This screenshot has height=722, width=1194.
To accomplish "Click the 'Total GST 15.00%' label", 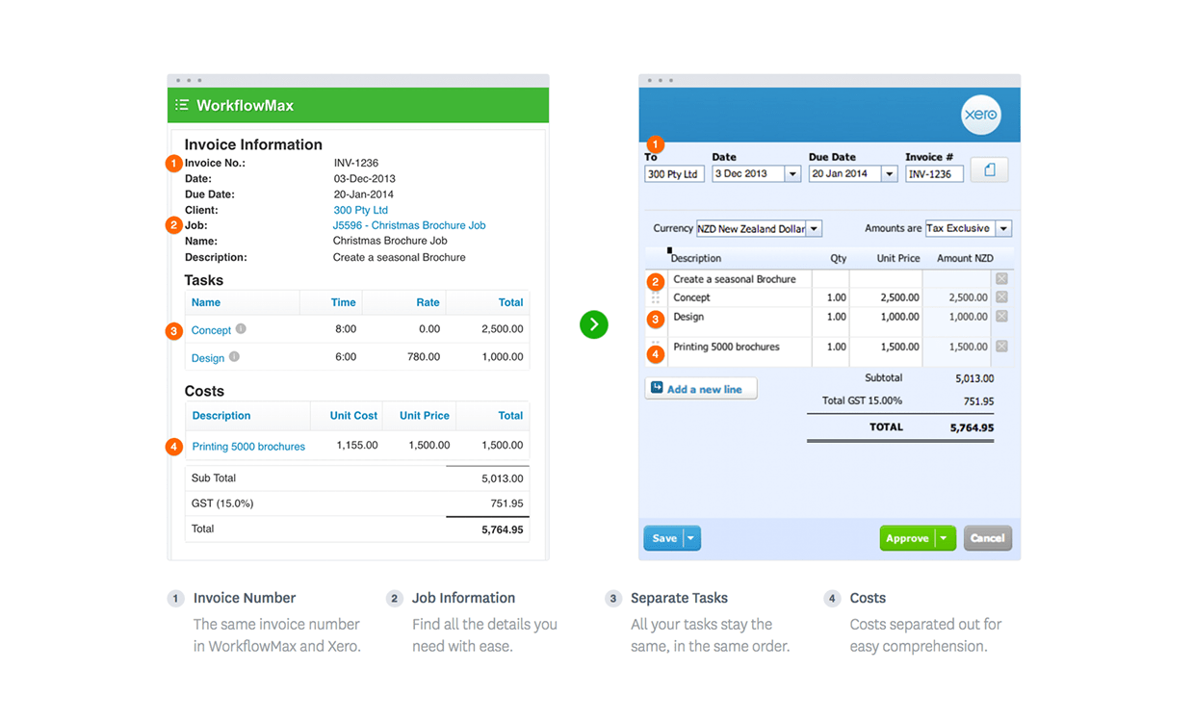I will [862, 400].
